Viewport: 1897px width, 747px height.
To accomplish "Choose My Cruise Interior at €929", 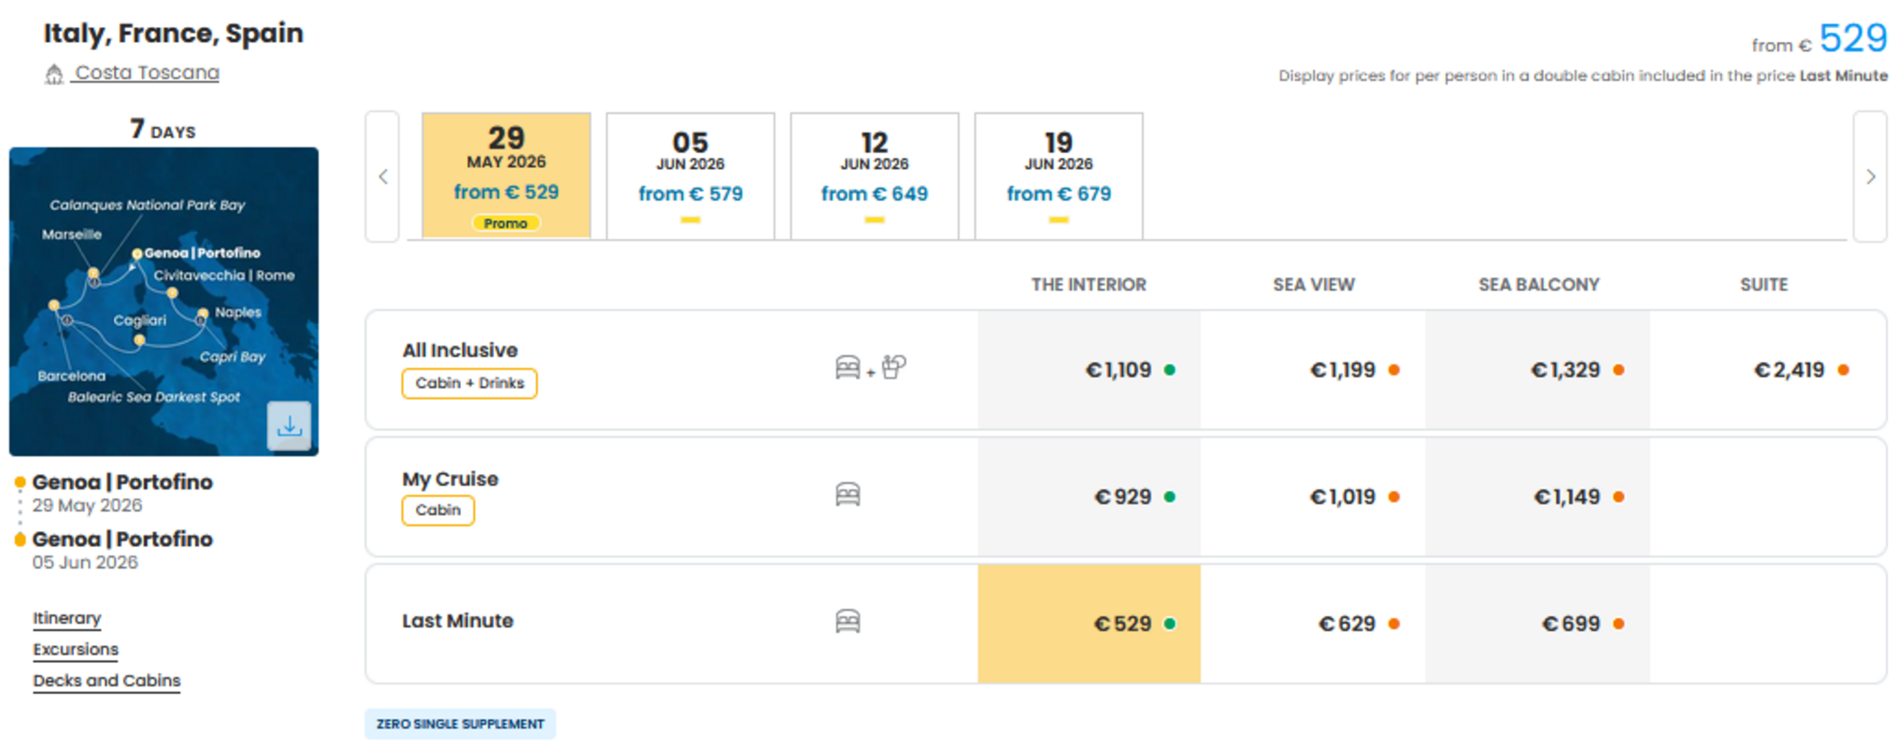I will [1090, 497].
